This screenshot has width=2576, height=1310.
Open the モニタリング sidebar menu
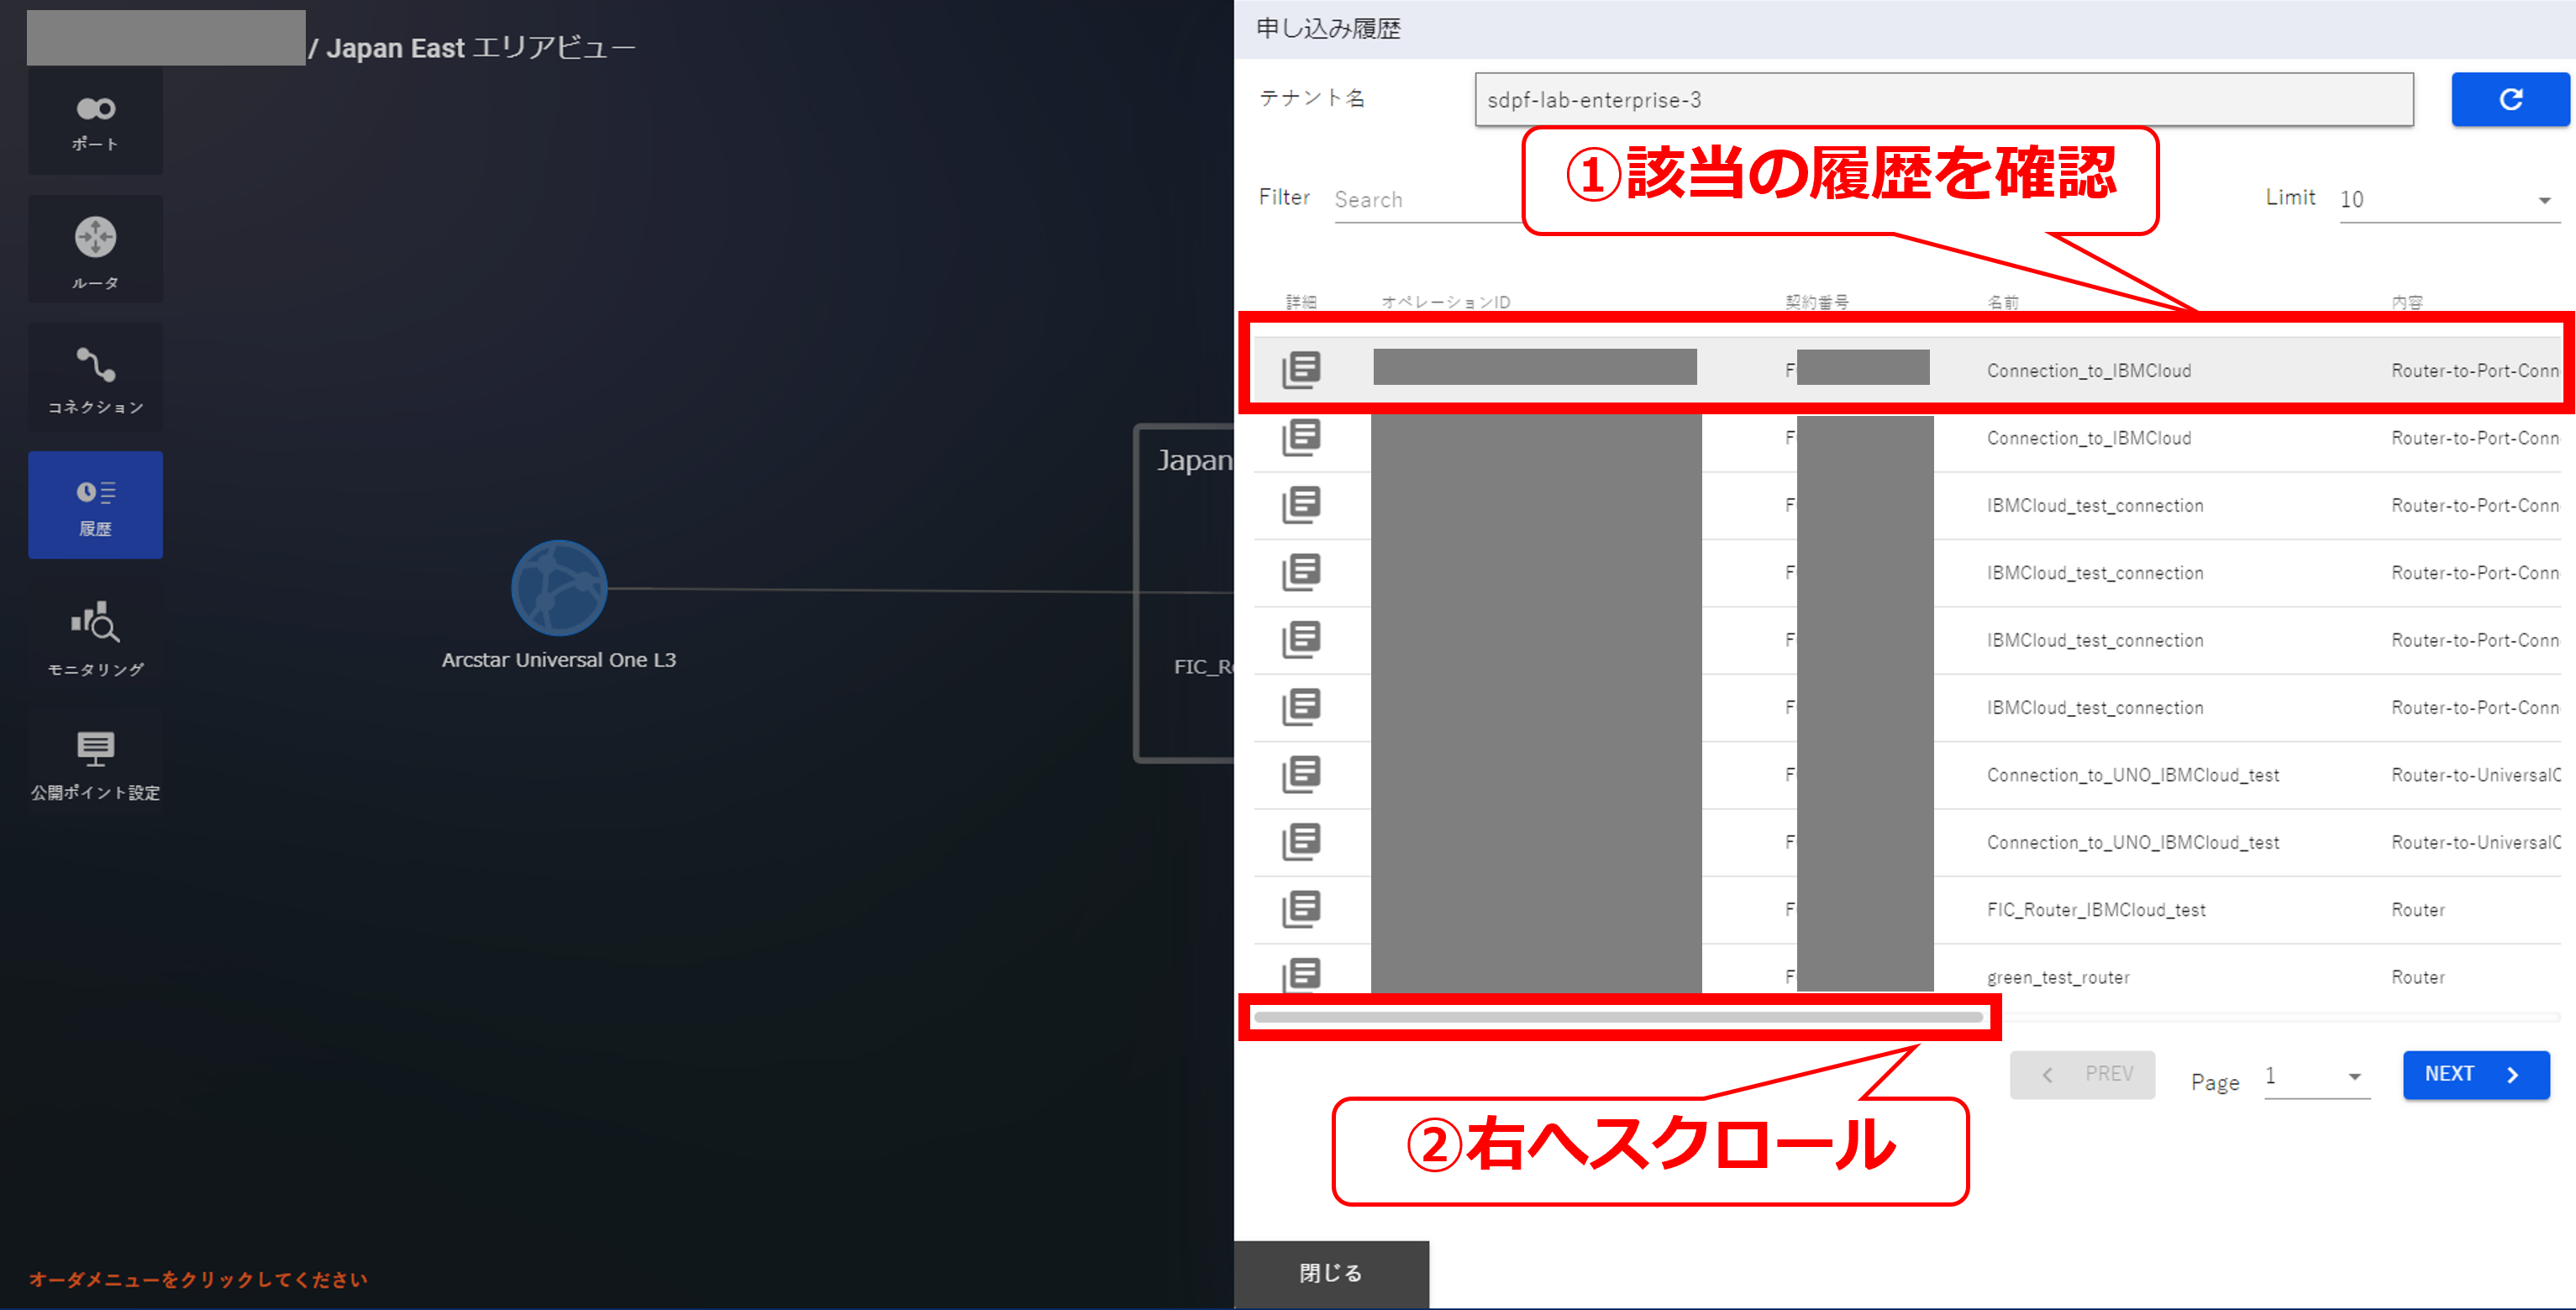[95, 636]
